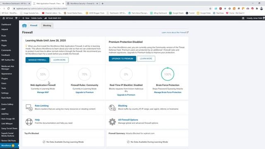The width and height of the screenshot is (265, 149).
Task: Open Link Whisper in the sidebar
Action: pos(7,124)
